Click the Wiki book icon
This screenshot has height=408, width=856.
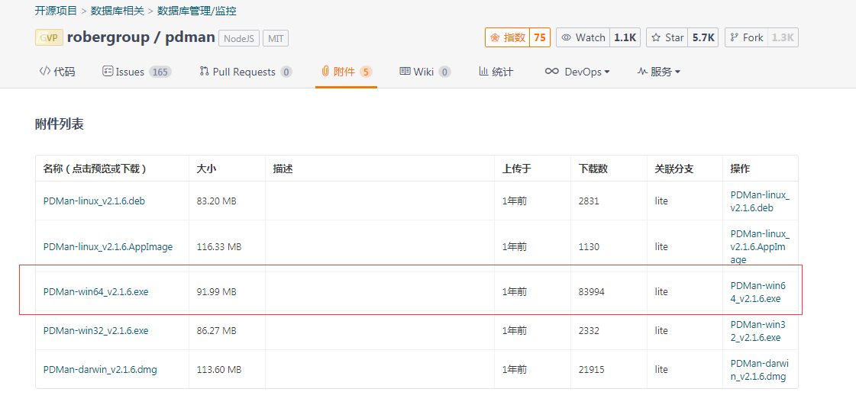[x=405, y=71]
